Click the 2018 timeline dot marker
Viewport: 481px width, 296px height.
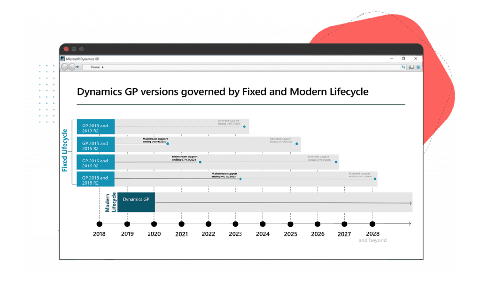99,224
